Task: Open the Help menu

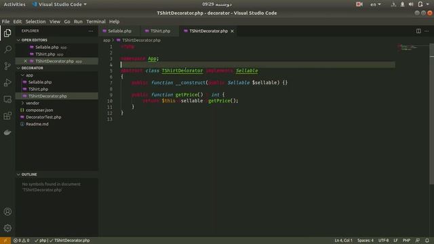Action: (114, 22)
